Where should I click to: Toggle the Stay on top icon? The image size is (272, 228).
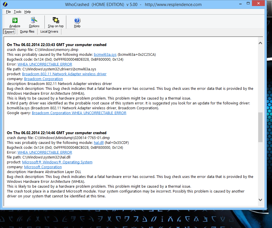tap(56, 20)
